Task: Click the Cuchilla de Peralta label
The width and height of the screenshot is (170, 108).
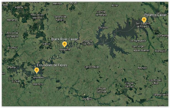Action: pos(101,13)
